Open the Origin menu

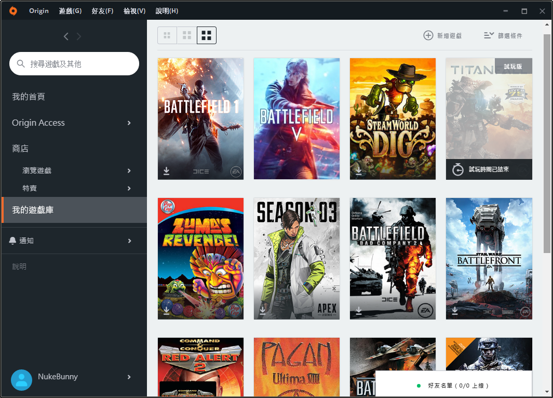(x=39, y=11)
